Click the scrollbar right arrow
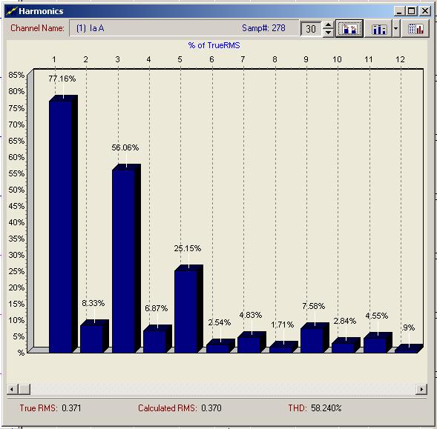This screenshot has width=437, height=429. pyautogui.click(x=421, y=389)
